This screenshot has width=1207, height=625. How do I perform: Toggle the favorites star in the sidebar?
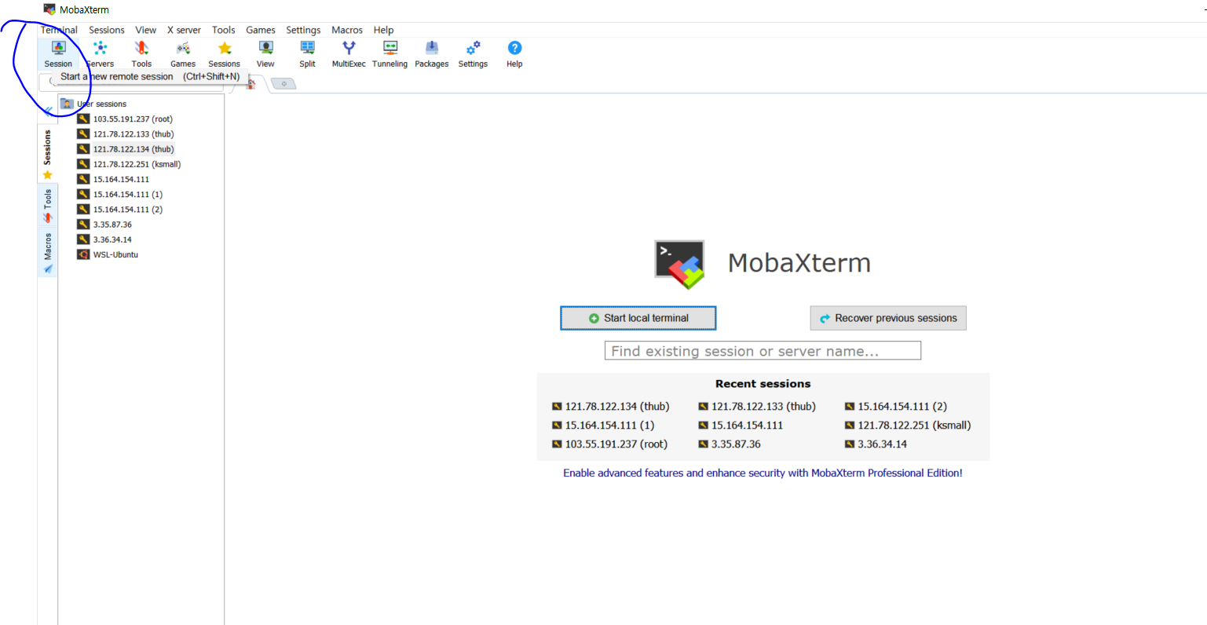click(x=47, y=174)
